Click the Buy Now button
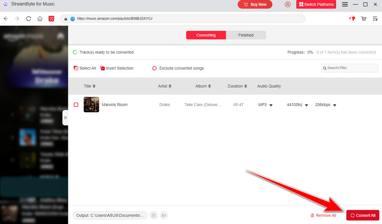Viewport: 382px width, 224px height. [x=255, y=4]
